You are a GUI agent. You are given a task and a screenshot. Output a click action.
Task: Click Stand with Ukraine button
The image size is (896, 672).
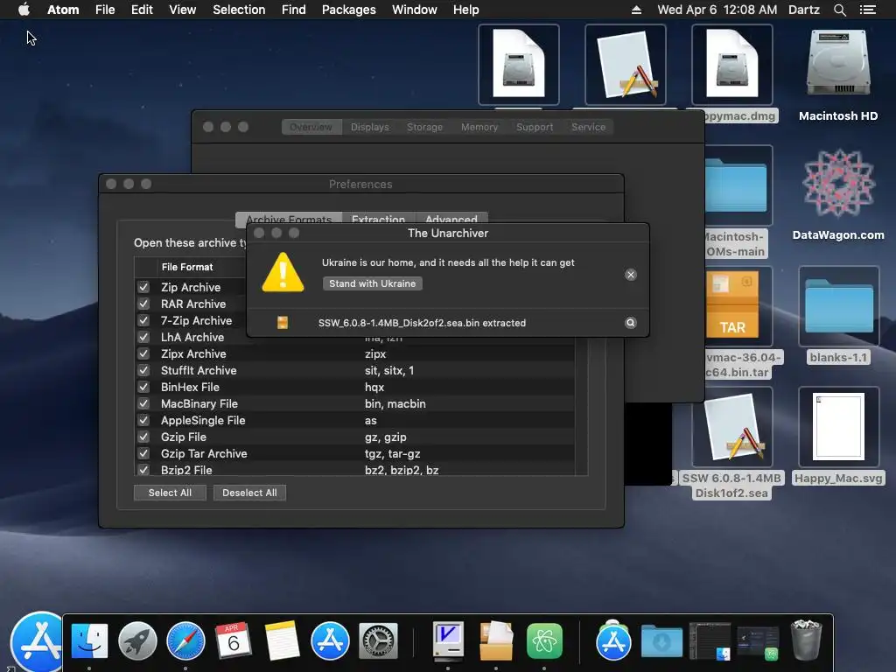tap(373, 283)
